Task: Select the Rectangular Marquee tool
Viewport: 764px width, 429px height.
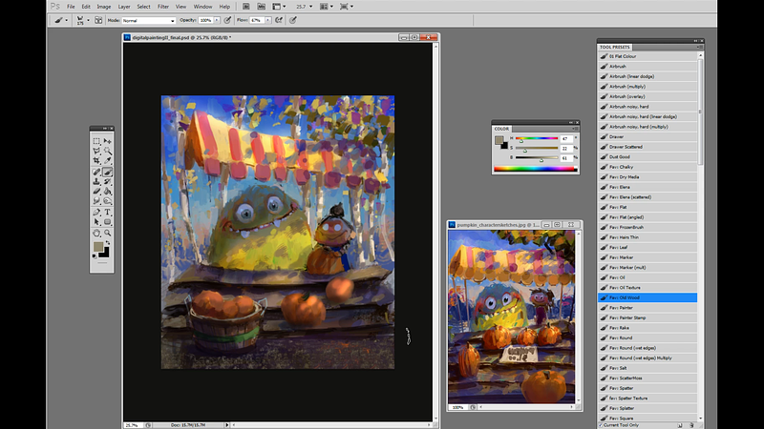Action: tap(97, 140)
